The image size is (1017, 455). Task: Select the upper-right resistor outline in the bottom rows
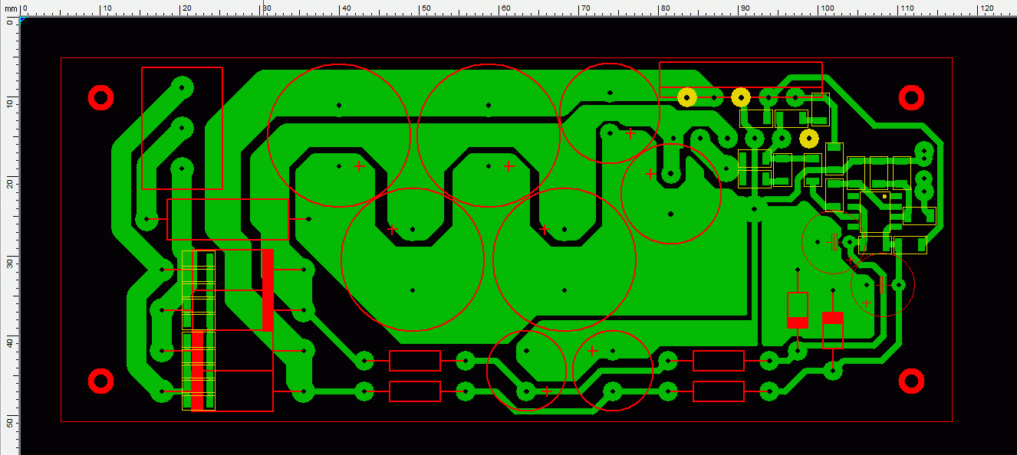pos(719,361)
